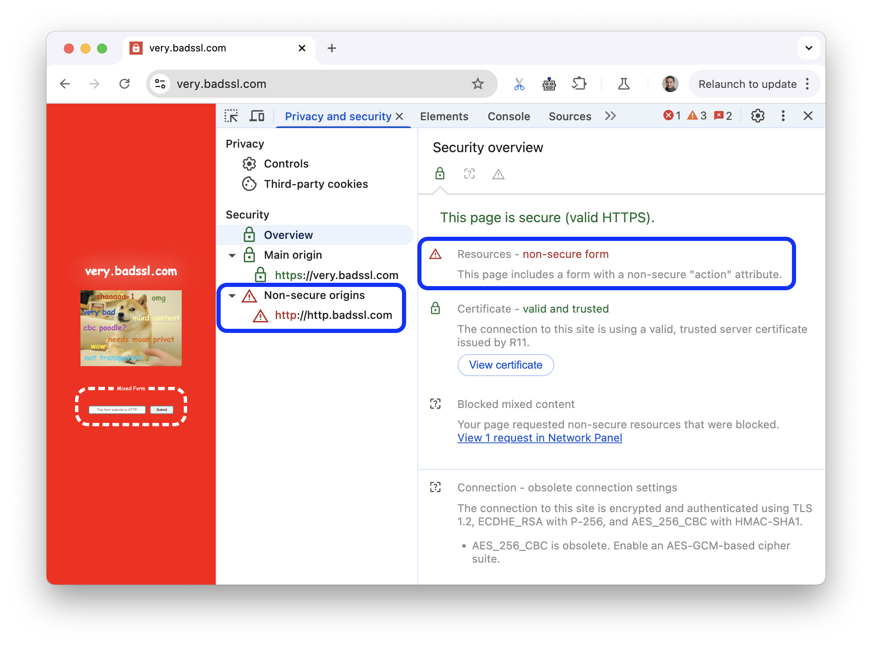
Task: Click the warning triangle icon in overview toolbar
Action: point(498,174)
